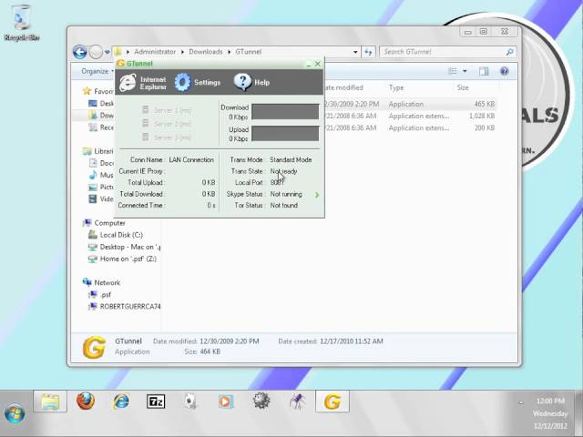The height and width of the screenshot is (437, 583).
Task: Toggle the preview pane
Action: click(484, 71)
